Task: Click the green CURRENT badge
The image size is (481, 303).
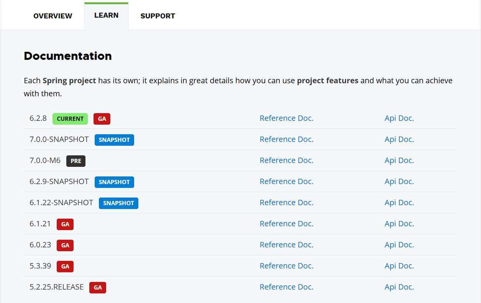Action: coord(70,119)
